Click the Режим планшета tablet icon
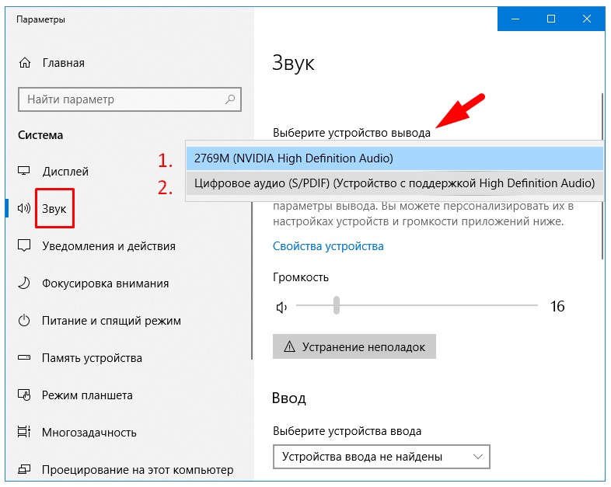This screenshot has height=487, width=611. [24, 395]
